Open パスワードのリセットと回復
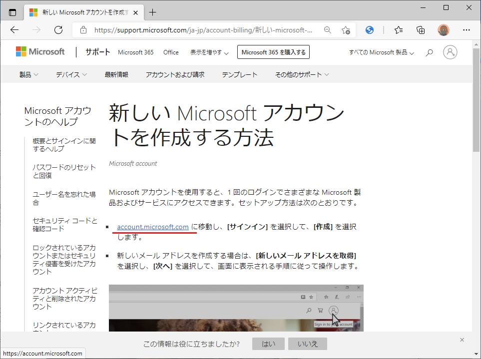The width and height of the screenshot is (481, 359). point(64,171)
